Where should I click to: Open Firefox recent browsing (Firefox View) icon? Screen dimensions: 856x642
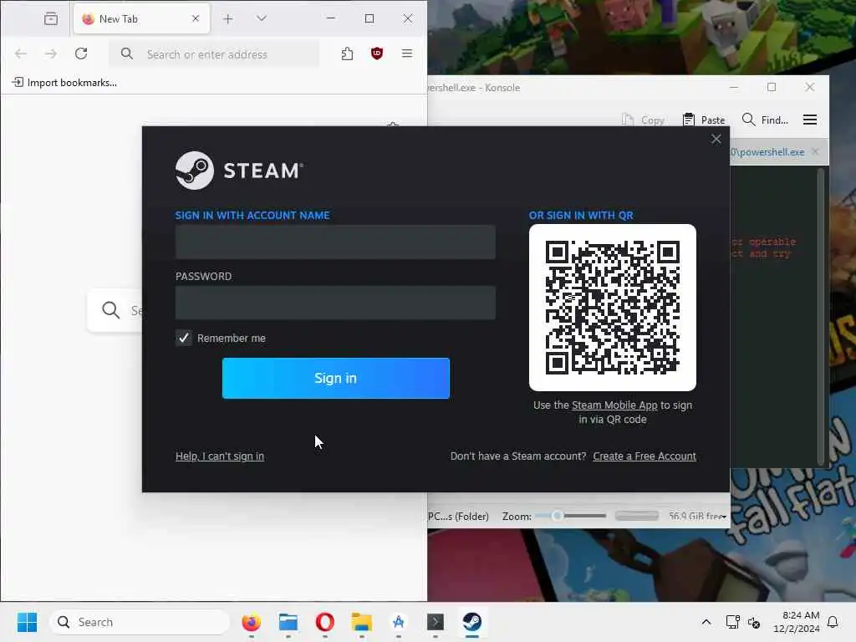click(x=51, y=18)
